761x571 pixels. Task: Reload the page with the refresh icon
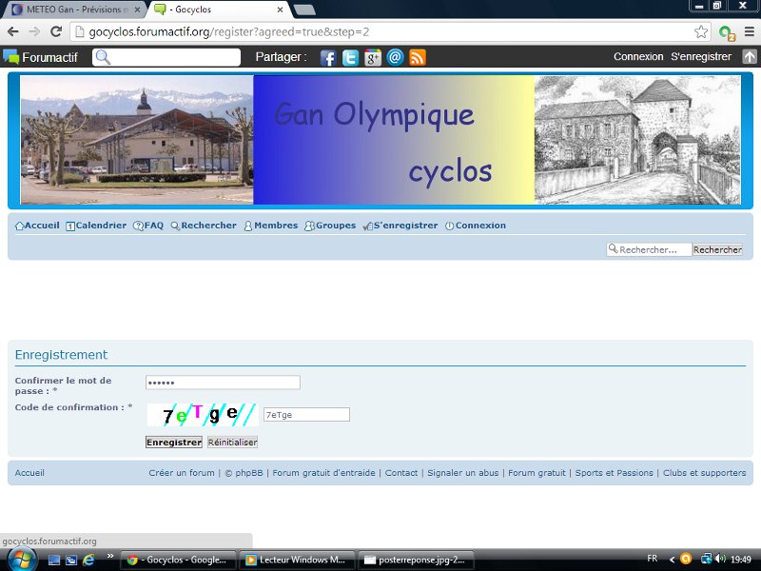pos(56,32)
